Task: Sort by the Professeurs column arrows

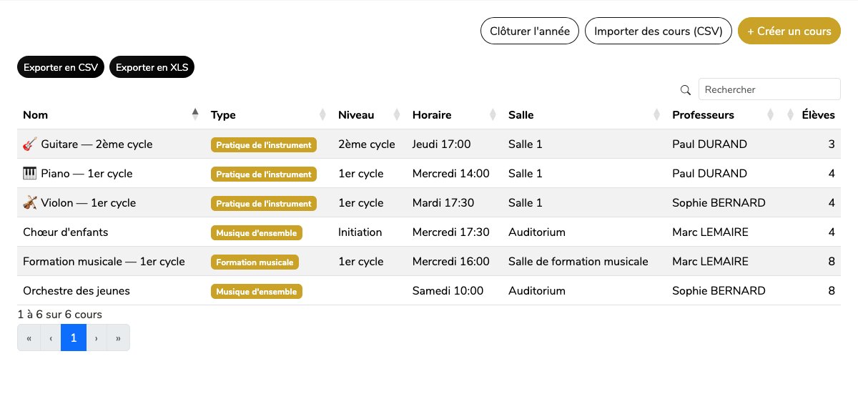Action: 771,114
